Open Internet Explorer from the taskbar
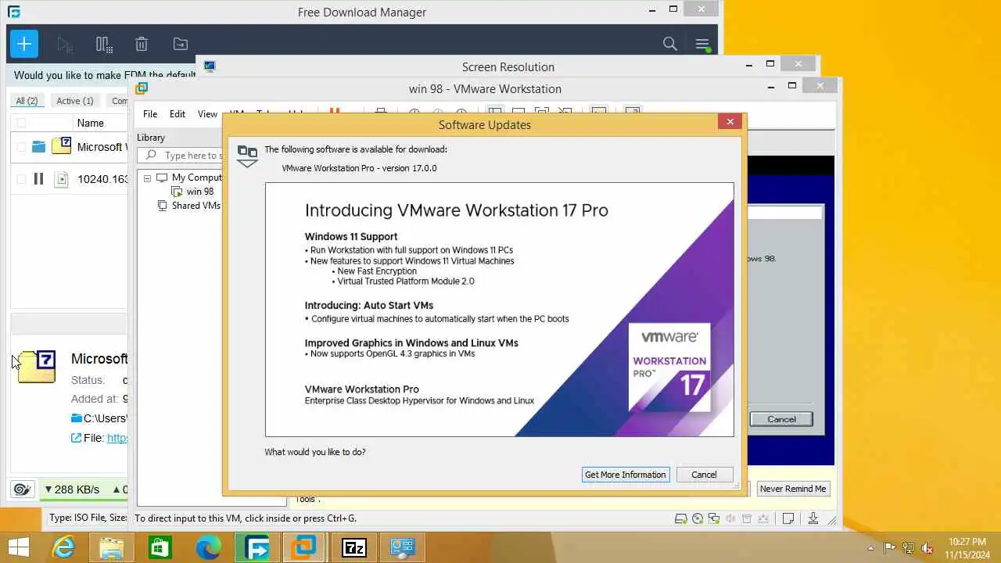Screen dimensions: 1001x563 tap(63, 547)
